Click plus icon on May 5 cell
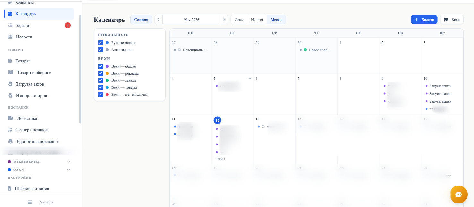This screenshot has width=474, height=207. coord(250,78)
